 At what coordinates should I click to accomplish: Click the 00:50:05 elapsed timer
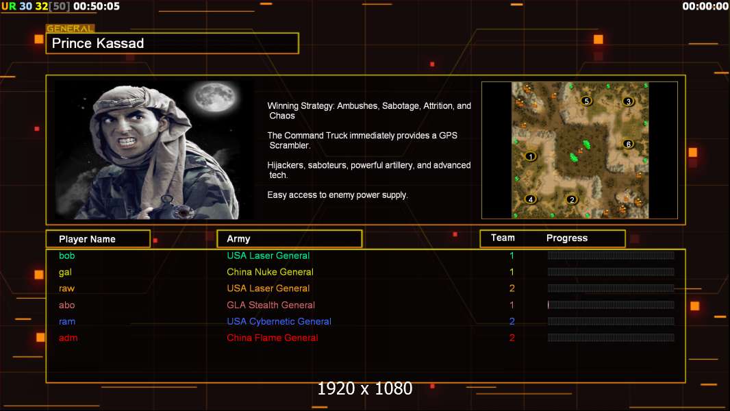(97, 7)
